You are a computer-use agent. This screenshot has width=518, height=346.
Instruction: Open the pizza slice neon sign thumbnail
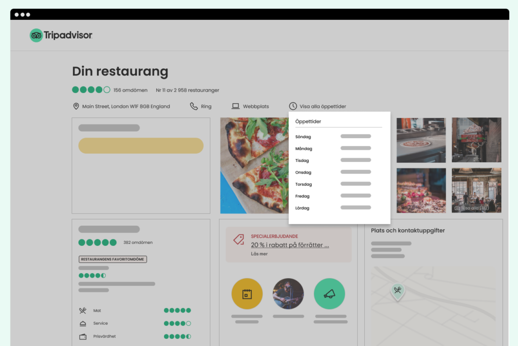pyautogui.click(x=477, y=140)
